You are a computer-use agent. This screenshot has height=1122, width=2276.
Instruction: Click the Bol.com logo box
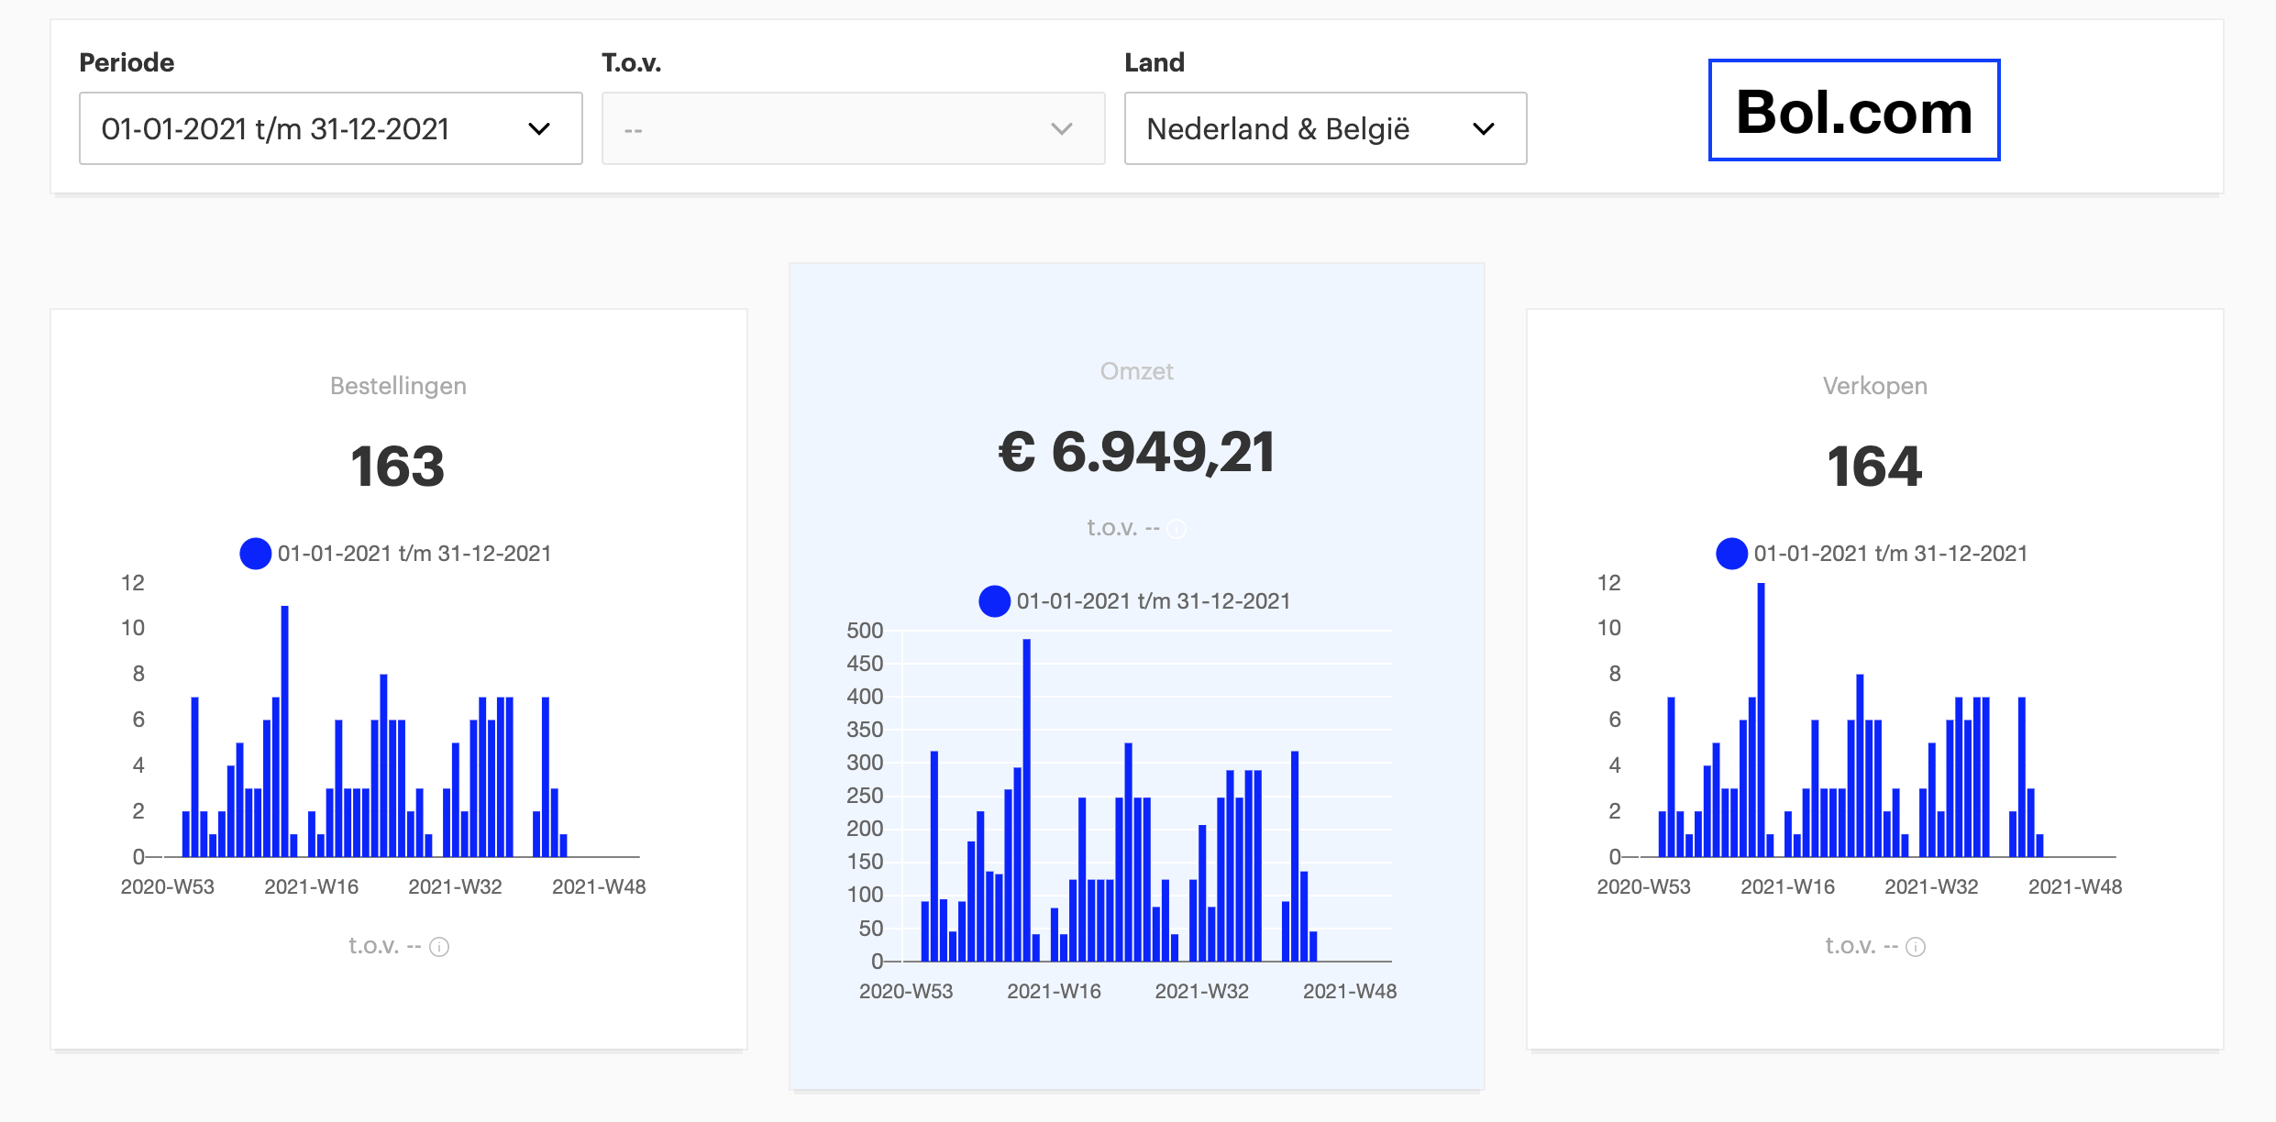(x=1854, y=110)
